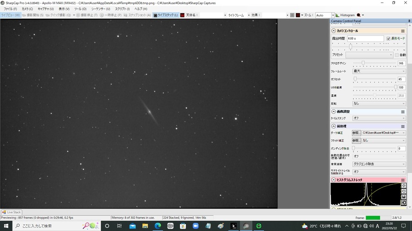This screenshot has width=412, height=231.
Task: Open the スクリプト (I) menu
Action: tap(122, 9)
